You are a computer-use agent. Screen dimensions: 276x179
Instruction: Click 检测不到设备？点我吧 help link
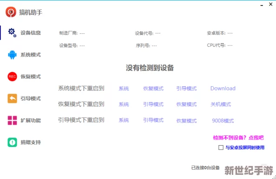[x=238, y=138]
